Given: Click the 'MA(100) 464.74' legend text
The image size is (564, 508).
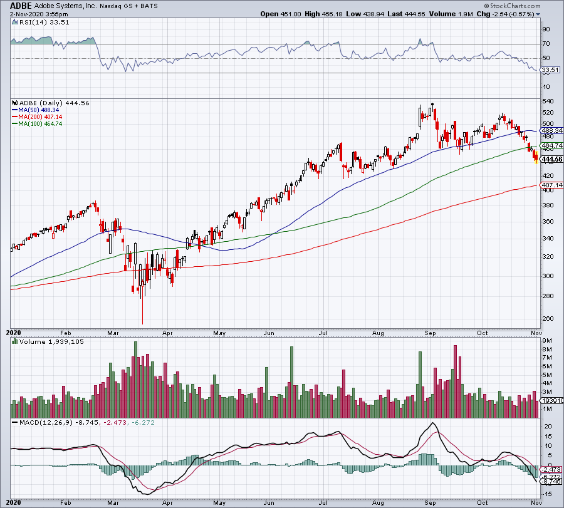Looking at the screenshot, I should coord(40,123).
